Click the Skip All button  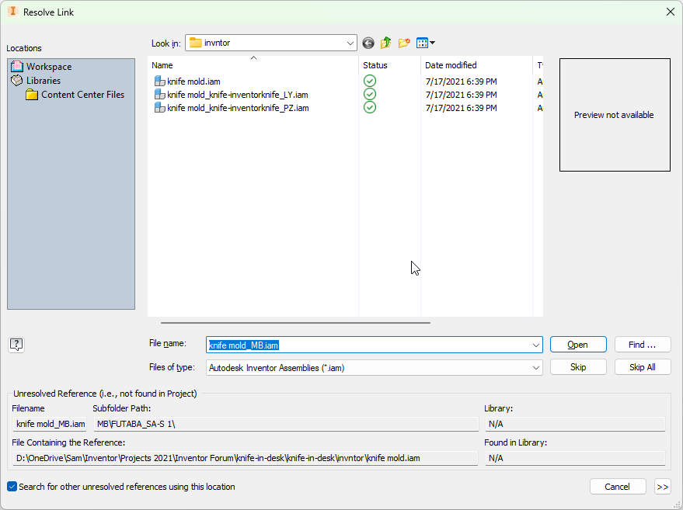[643, 366]
